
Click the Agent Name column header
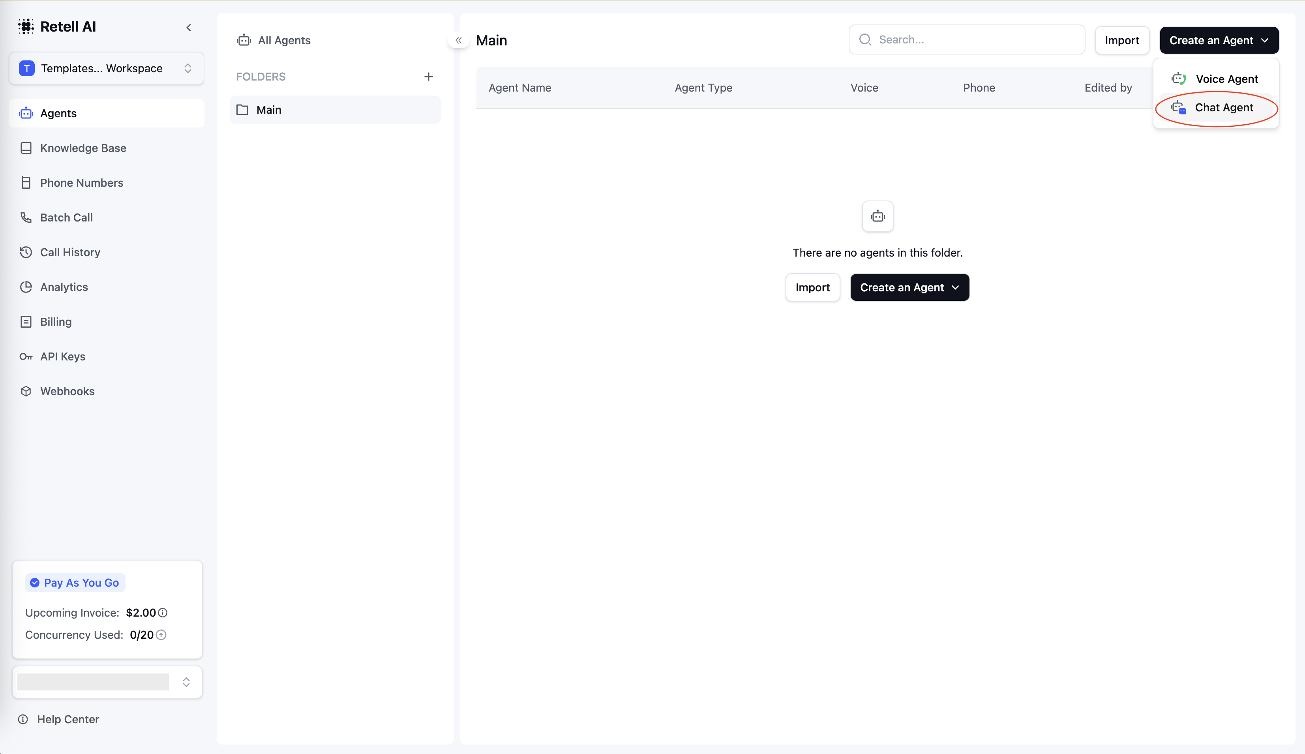(x=520, y=88)
